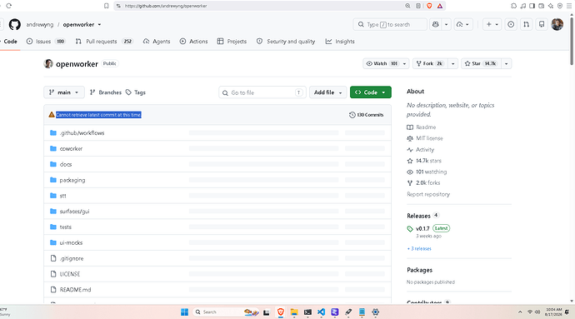Expand the Star lists dropdown arrow
575x319 pixels.
507,63
